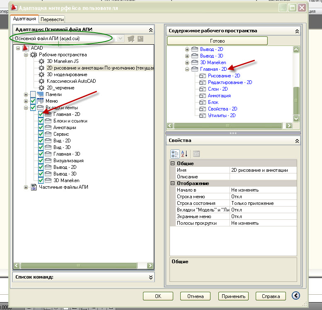Click the alphabetical sort icon in Свойства
322x310 pixels.
(x=184, y=154)
